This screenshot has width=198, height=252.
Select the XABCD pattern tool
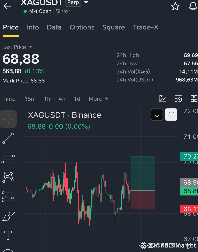8,177
